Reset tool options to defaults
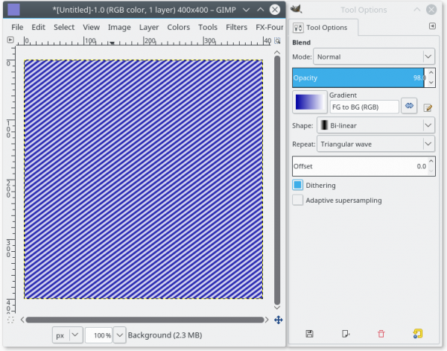 point(418,334)
